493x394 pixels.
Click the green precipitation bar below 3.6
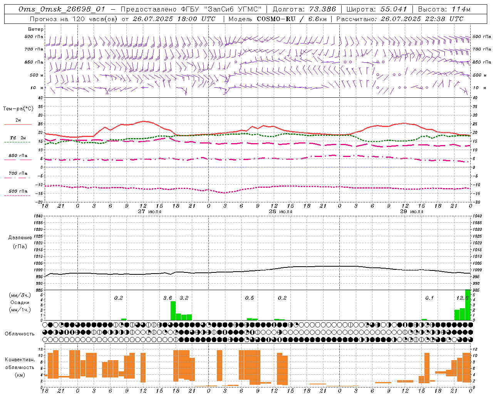pyautogui.click(x=173, y=311)
